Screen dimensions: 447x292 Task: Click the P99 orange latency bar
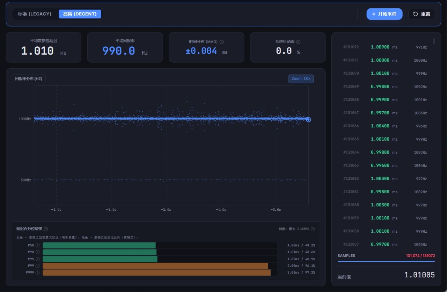[155, 266]
